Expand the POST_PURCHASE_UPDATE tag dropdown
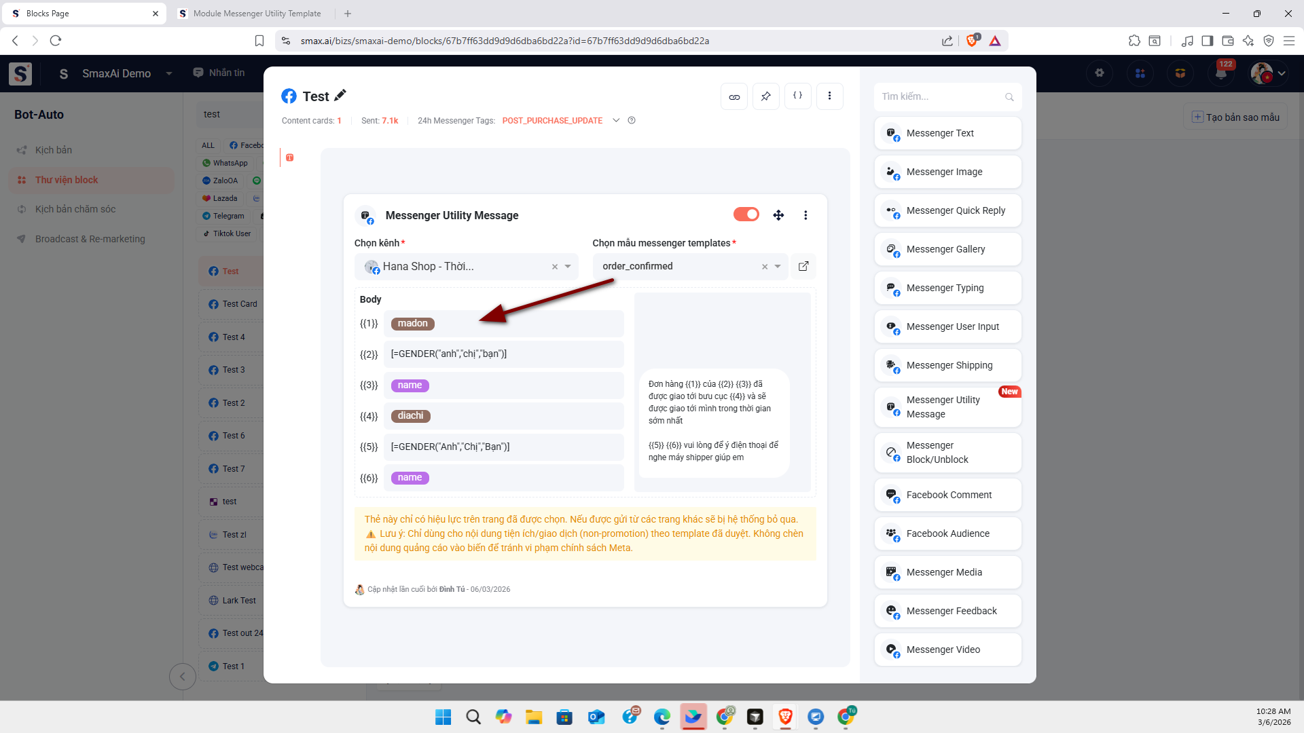The height and width of the screenshot is (733, 1304). tap(616, 120)
